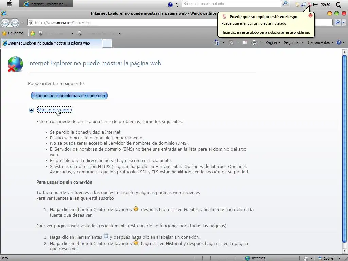The image size is (348, 261).
Task: Click the Herramientas gear icon in text
Action: (106, 236)
